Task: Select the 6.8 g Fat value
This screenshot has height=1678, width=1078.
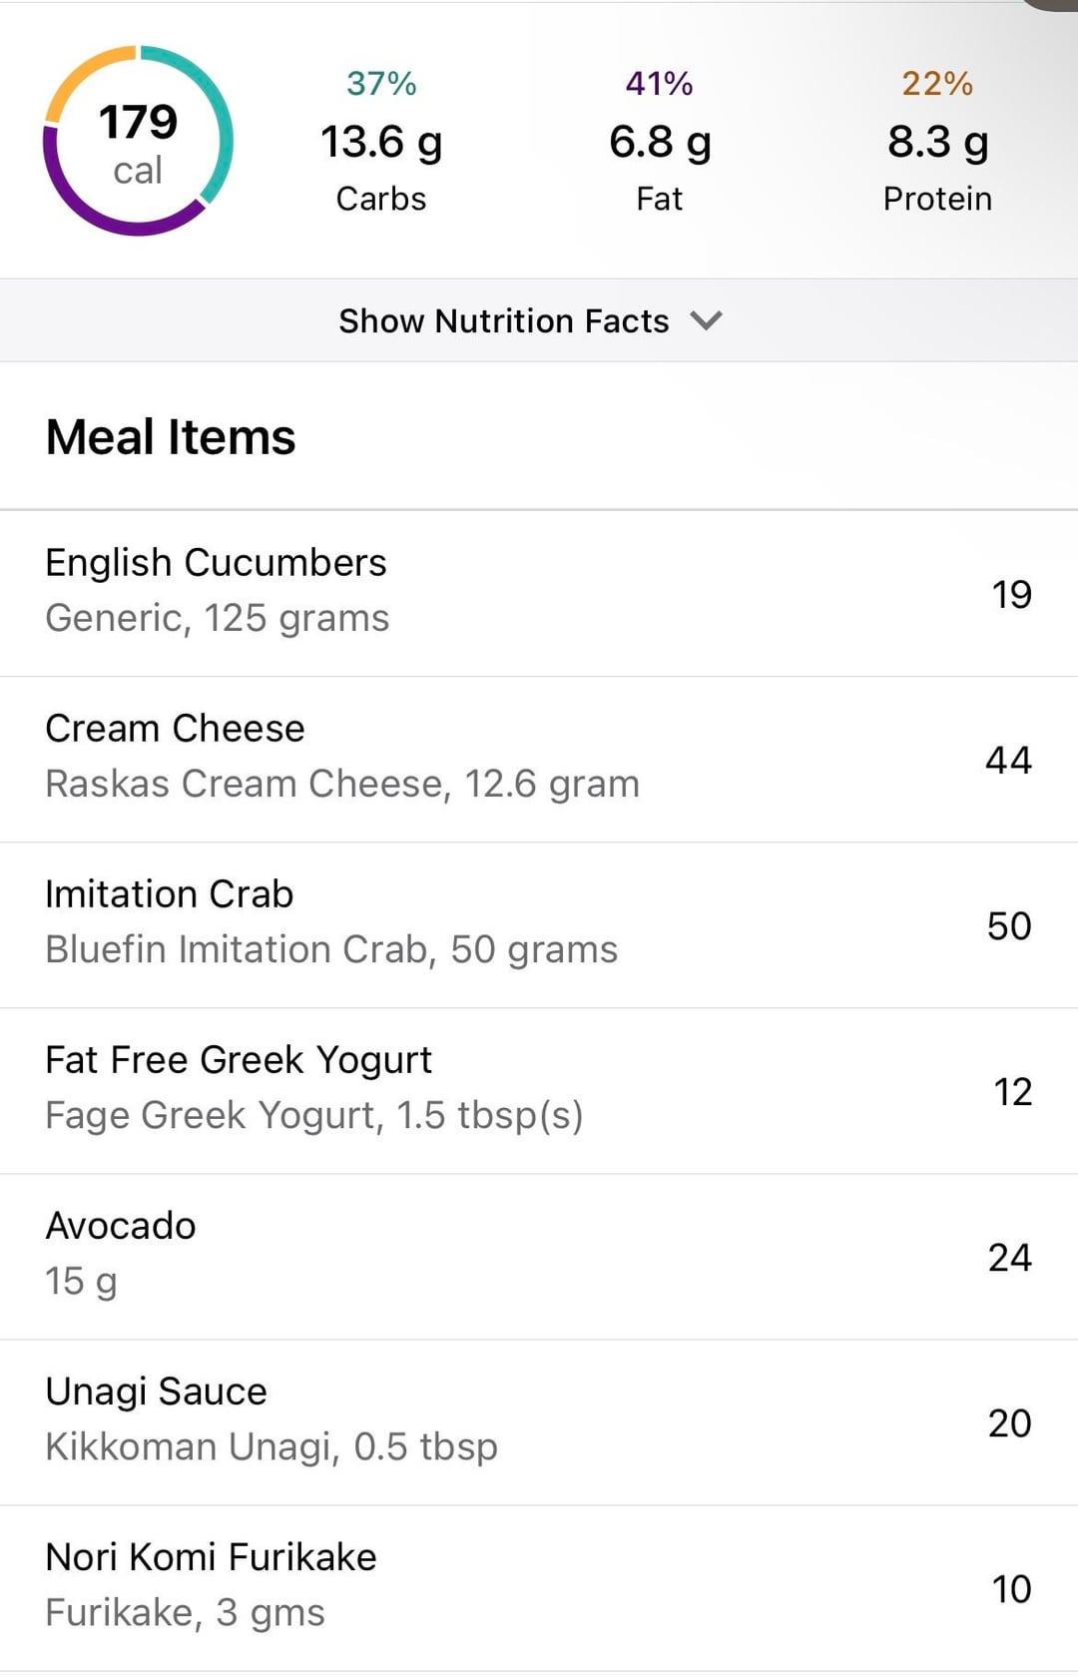Action: click(x=660, y=142)
